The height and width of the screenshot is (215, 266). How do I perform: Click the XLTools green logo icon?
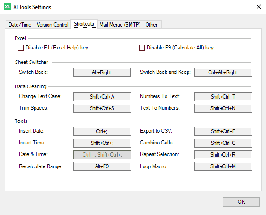[8, 7]
